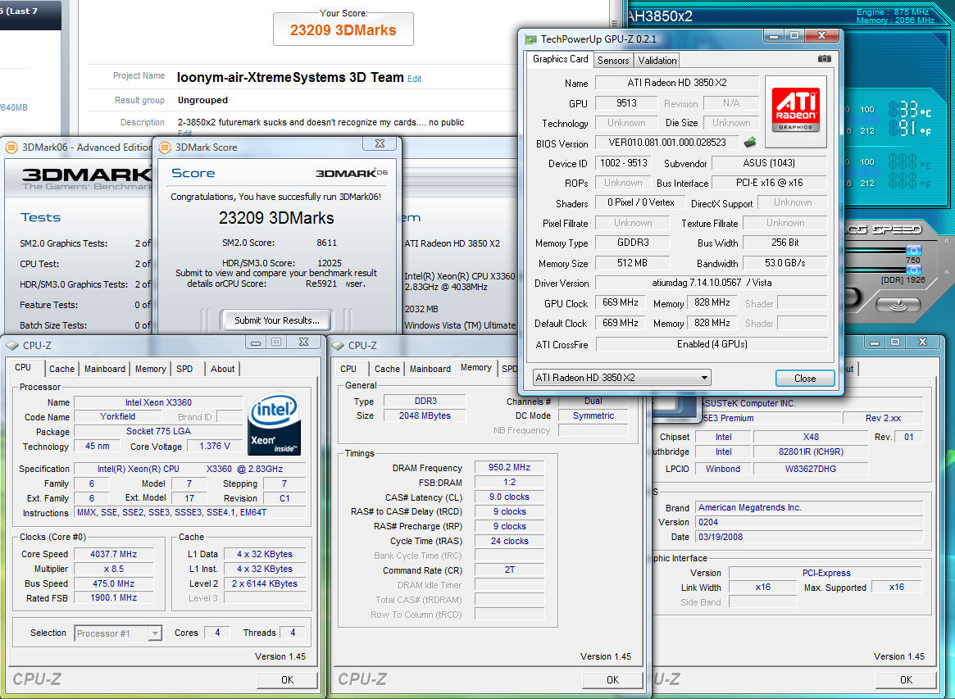This screenshot has width=955, height=699.
Task: Open the About tab in the CPU-Z CPU window
Action: (x=222, y=369)
